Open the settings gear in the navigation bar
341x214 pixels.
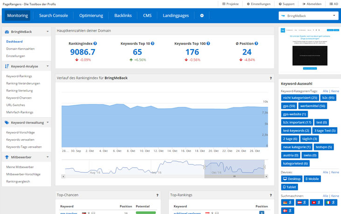pyautogui.click(x=202, y=15)
